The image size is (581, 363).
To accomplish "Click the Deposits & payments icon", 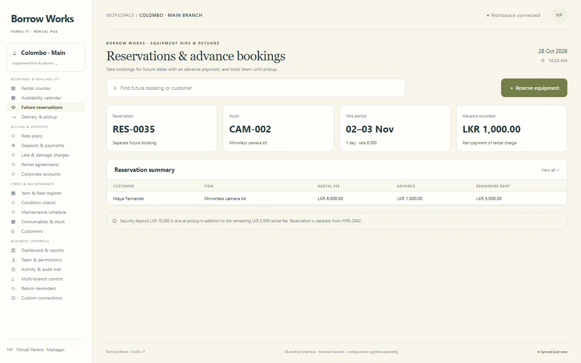I will coord(13,146).
